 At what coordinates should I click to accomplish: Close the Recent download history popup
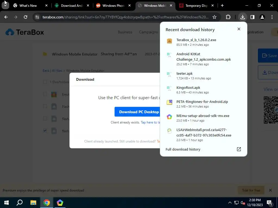pos(239,29)
